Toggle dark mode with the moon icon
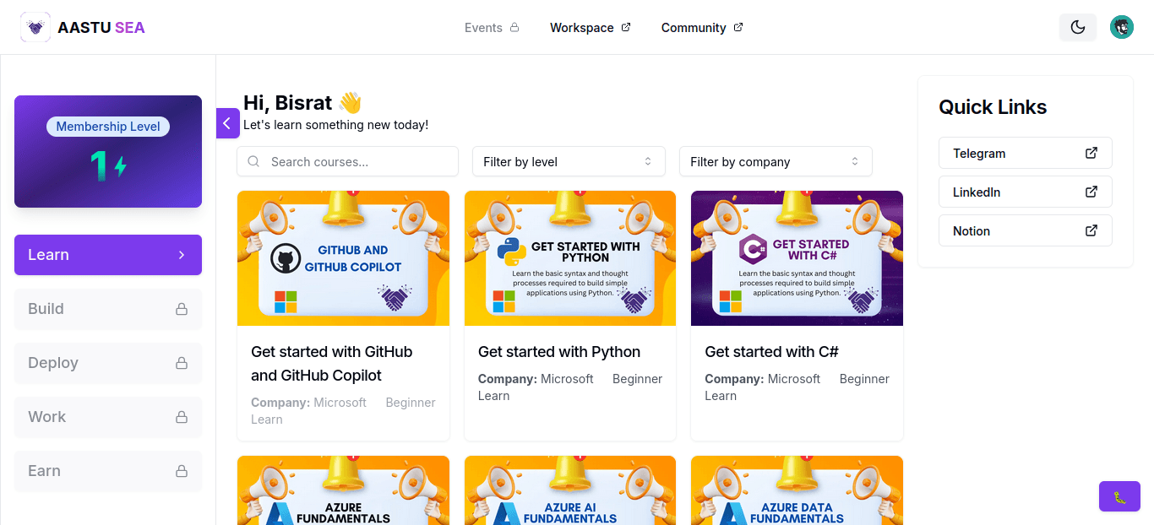The height and width of the screenshot is (525, 1154). click(1078, 27)
